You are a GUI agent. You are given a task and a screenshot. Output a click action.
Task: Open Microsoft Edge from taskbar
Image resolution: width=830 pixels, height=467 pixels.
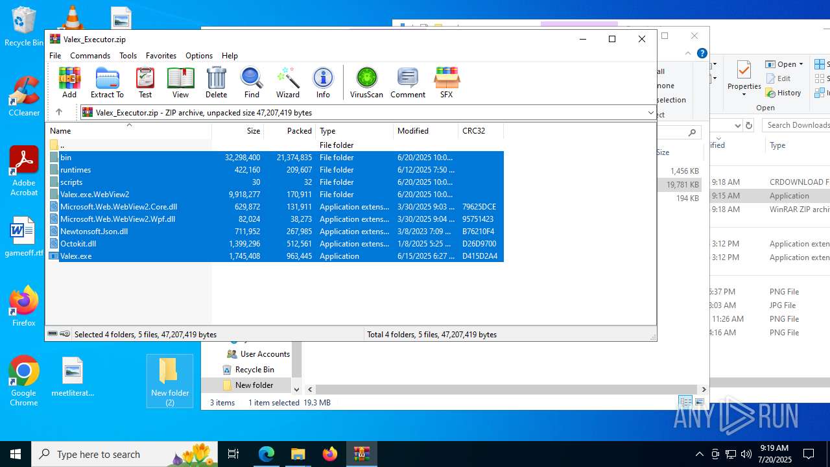[x=267, y=454]
